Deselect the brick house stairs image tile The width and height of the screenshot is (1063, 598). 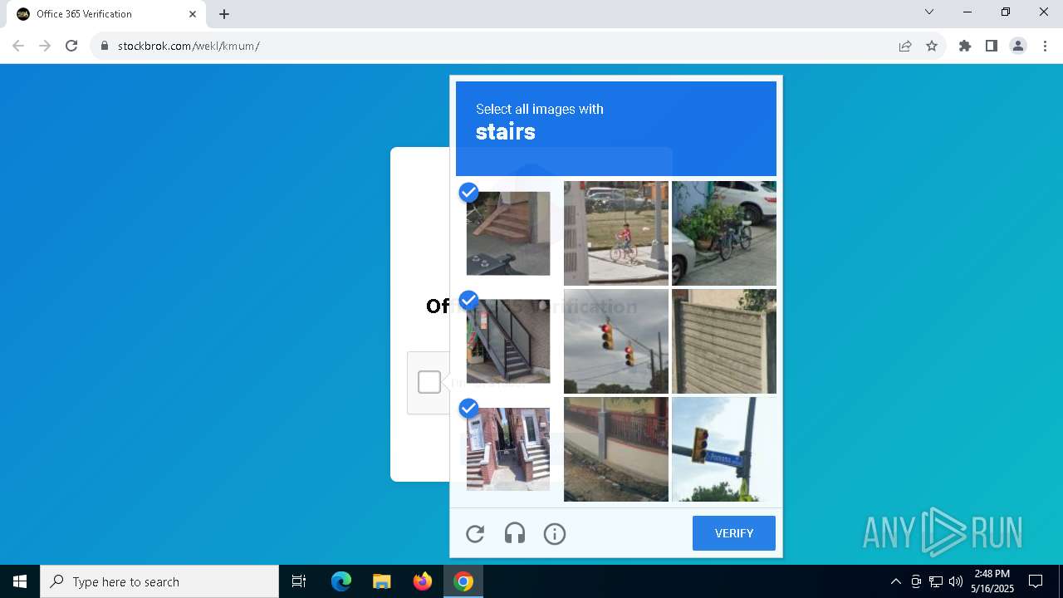[508, 449]
